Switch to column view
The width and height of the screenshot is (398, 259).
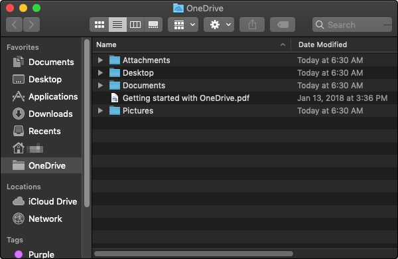point(135,25)
